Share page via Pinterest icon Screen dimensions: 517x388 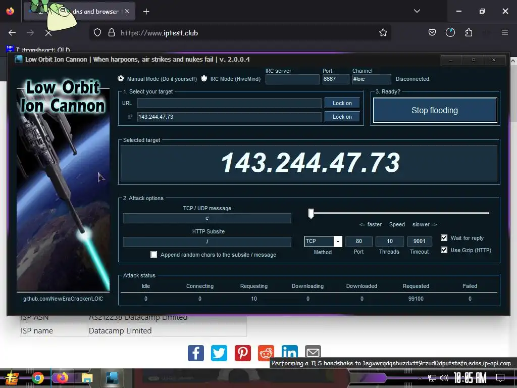243,353
